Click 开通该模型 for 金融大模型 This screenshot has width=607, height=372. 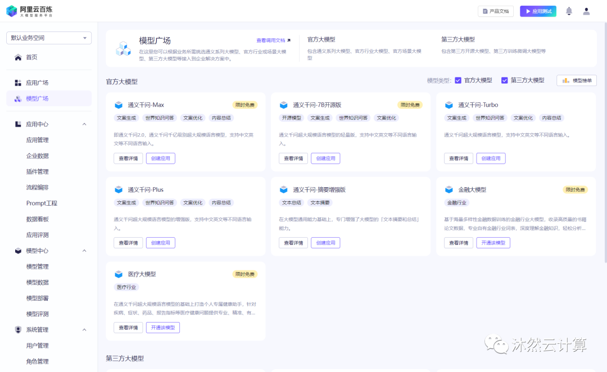tap(493, 243)
